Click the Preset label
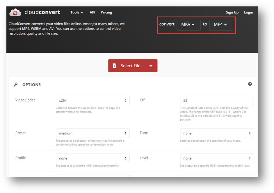 tap(20, 133)
